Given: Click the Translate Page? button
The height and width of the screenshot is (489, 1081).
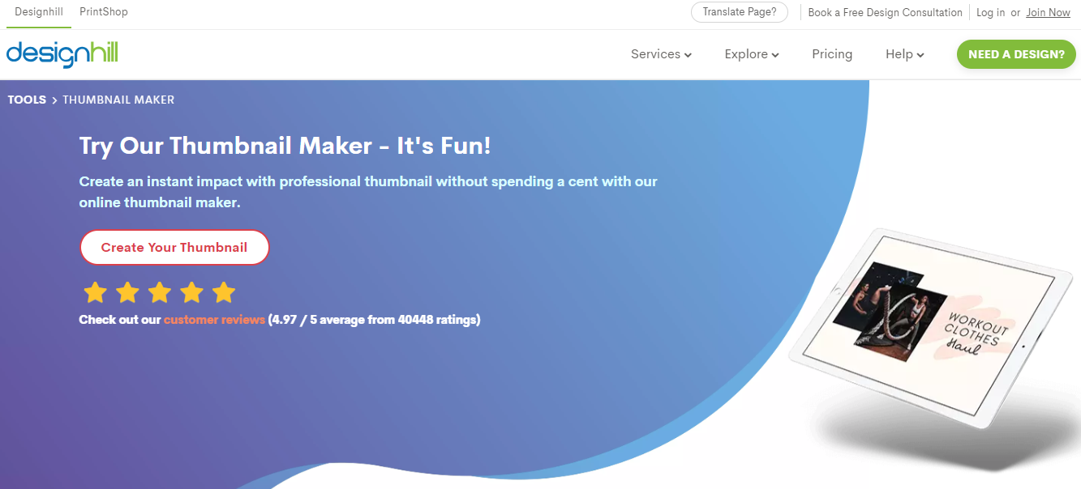Looking at the screenshot, I should [x=739, y=12].
